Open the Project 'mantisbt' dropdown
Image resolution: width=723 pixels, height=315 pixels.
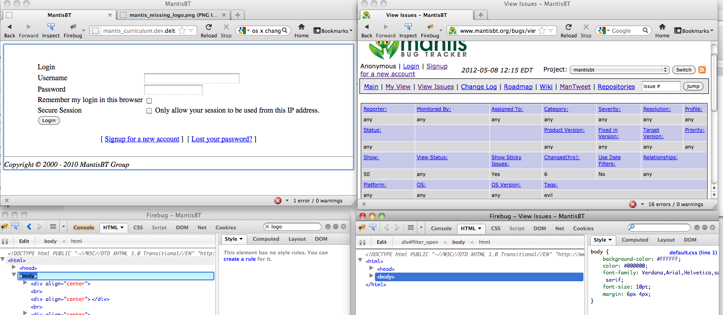(x=619, y=70)
